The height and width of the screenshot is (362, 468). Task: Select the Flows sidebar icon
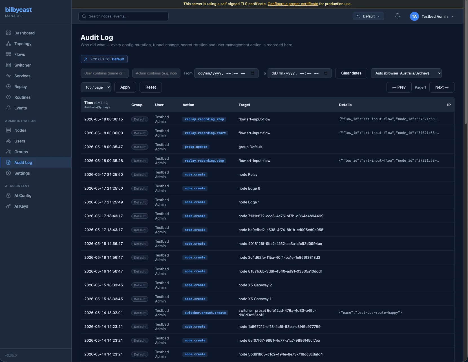coord(8,54)
